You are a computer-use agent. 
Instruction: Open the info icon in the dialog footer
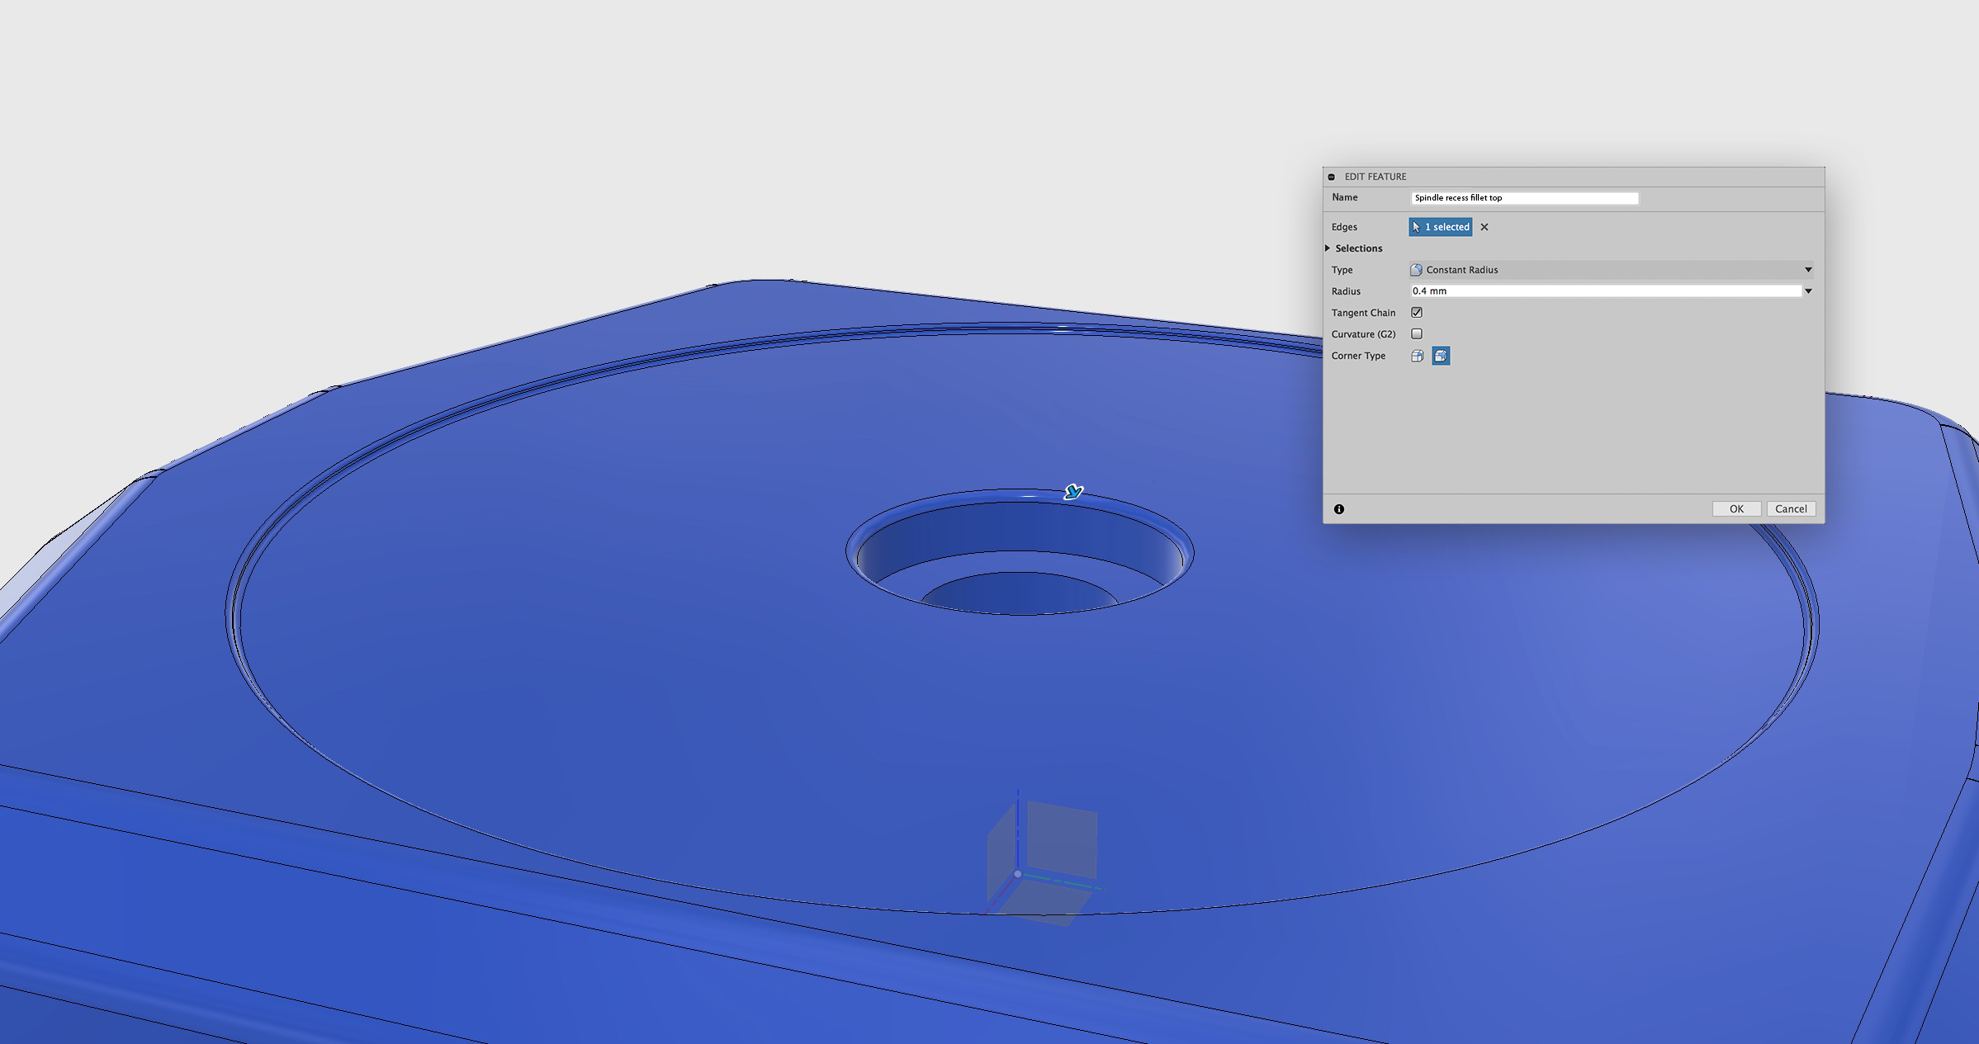[1339, 509]
